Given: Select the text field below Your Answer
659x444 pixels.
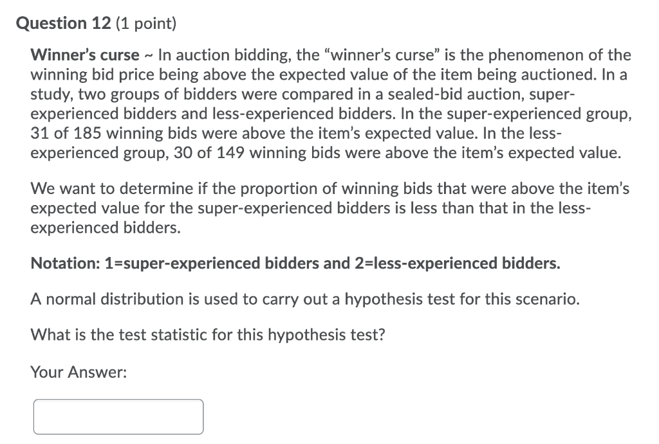Looking at the screenshot, I should (118, 416).
